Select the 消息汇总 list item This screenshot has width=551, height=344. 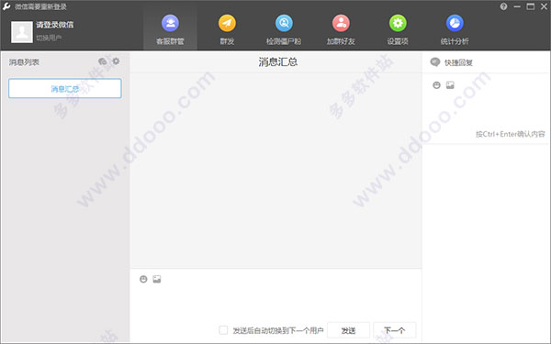65,88
